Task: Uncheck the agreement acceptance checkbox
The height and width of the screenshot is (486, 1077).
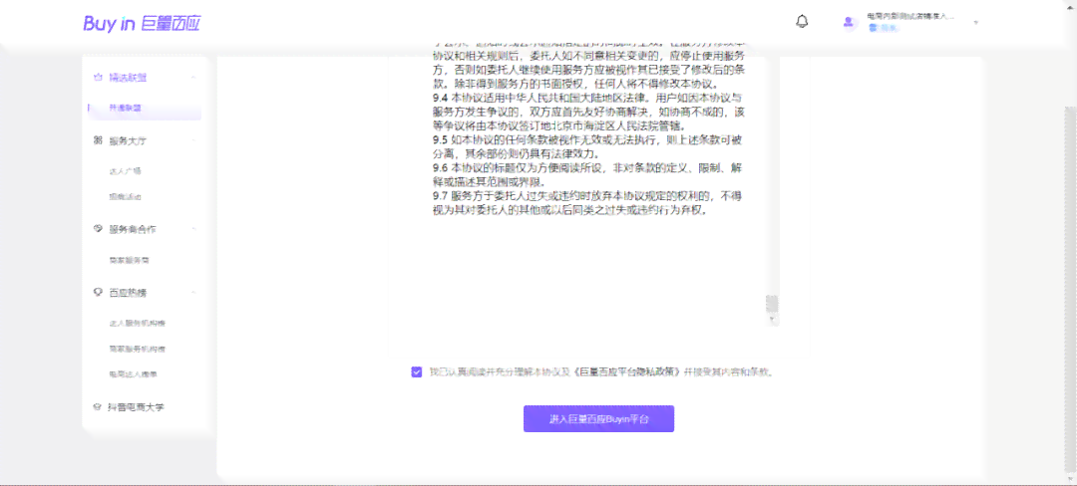Action: pyautogui.click(x=416, y=372)
